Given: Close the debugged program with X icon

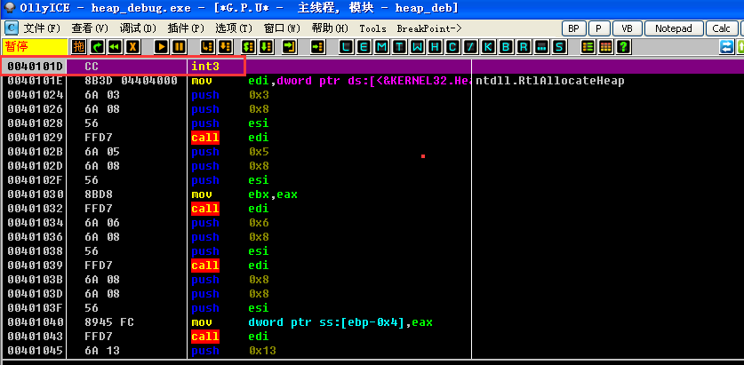Looking at the screenshot, I should pos(132,46).
